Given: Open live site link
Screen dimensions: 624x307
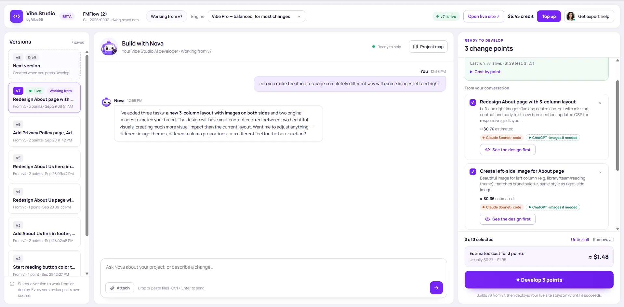Looking at the screenshot, I should (484, 16).
